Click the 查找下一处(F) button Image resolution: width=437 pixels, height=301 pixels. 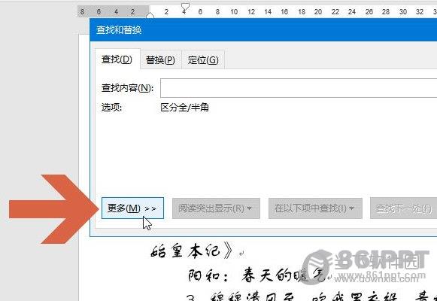click(404, 208)
